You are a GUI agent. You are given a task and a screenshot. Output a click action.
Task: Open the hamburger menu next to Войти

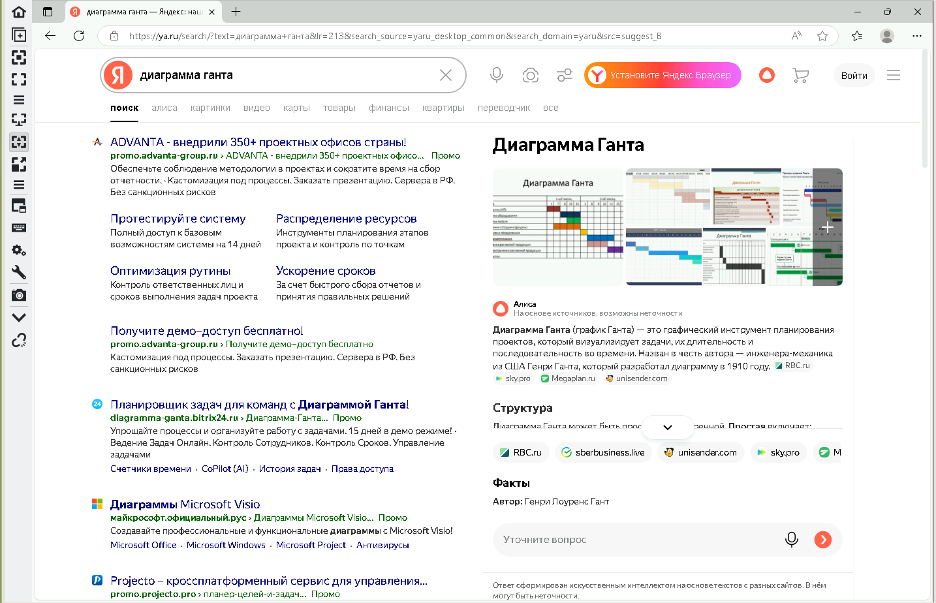[x=894, y=75]
